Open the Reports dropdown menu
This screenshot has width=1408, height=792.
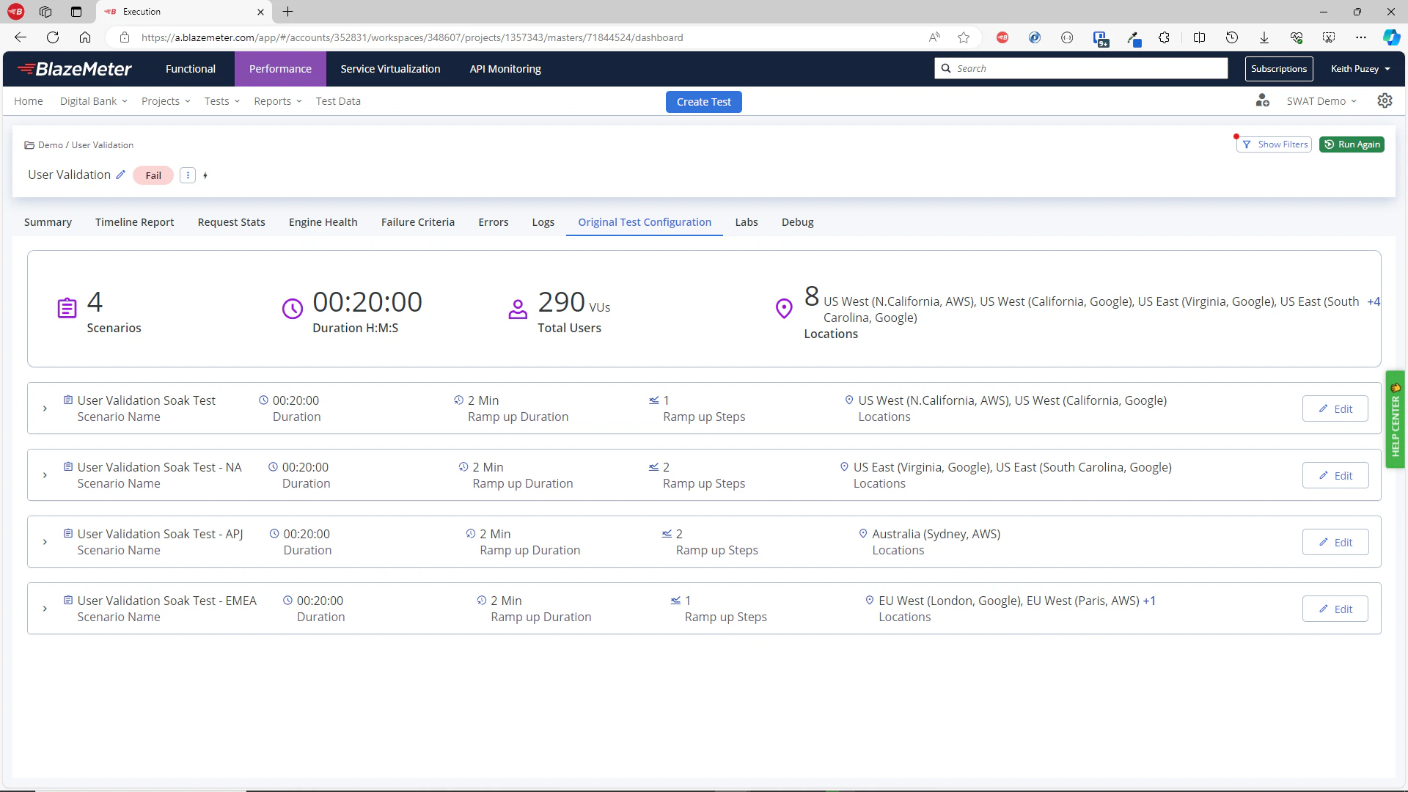277,101
